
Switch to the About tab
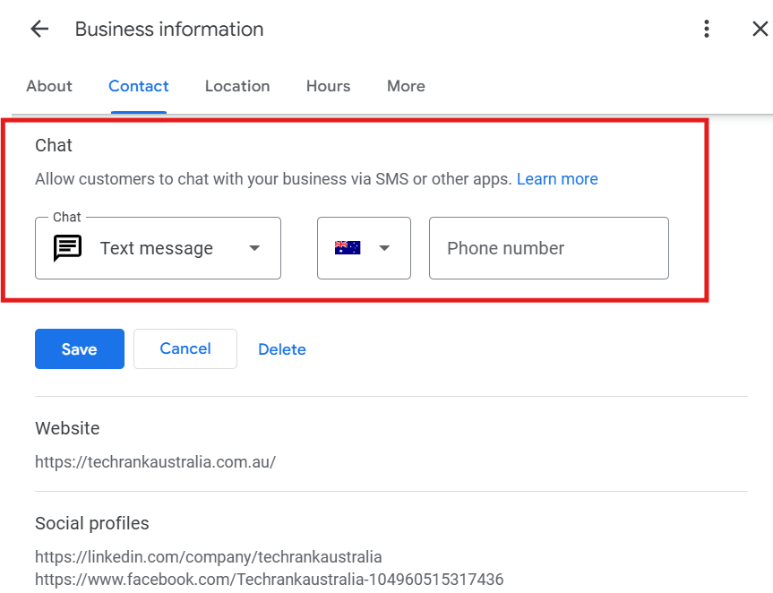pos(49,86)
